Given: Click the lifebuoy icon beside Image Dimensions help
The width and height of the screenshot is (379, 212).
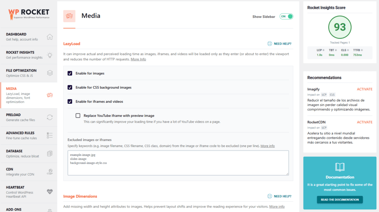Looking at the screenshot, I should click(x=269, y=196).
